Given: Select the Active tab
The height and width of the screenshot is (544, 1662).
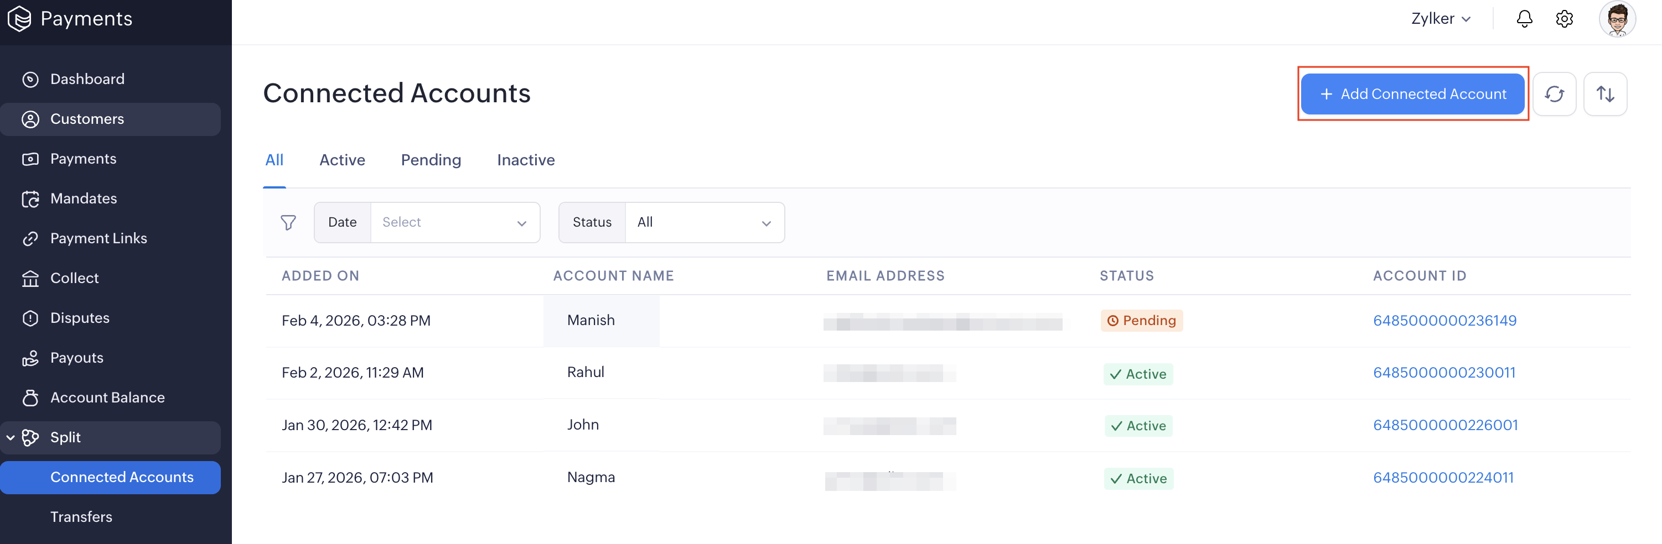Looking at the screenshot, I should 342,160.
